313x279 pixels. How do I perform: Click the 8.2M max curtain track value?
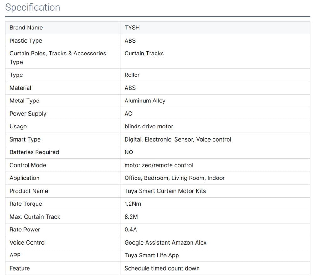[x=131, y=217]
